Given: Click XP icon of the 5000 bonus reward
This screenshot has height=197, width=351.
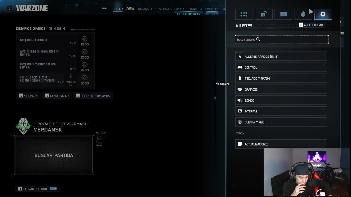Looking at the screenshot, I should pos(85,78).
